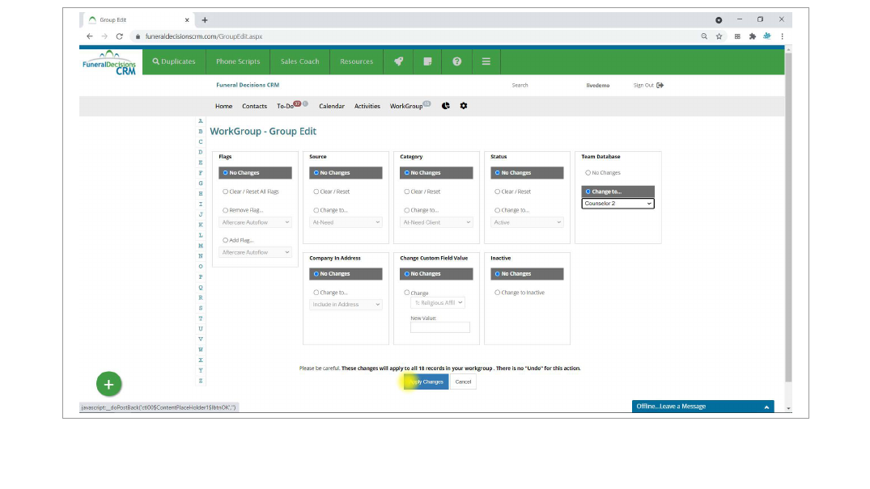The width and height of the screenshot is (870, 489).
Task: Choose No Changes under Team Database
Action: [x=588, y=173]
